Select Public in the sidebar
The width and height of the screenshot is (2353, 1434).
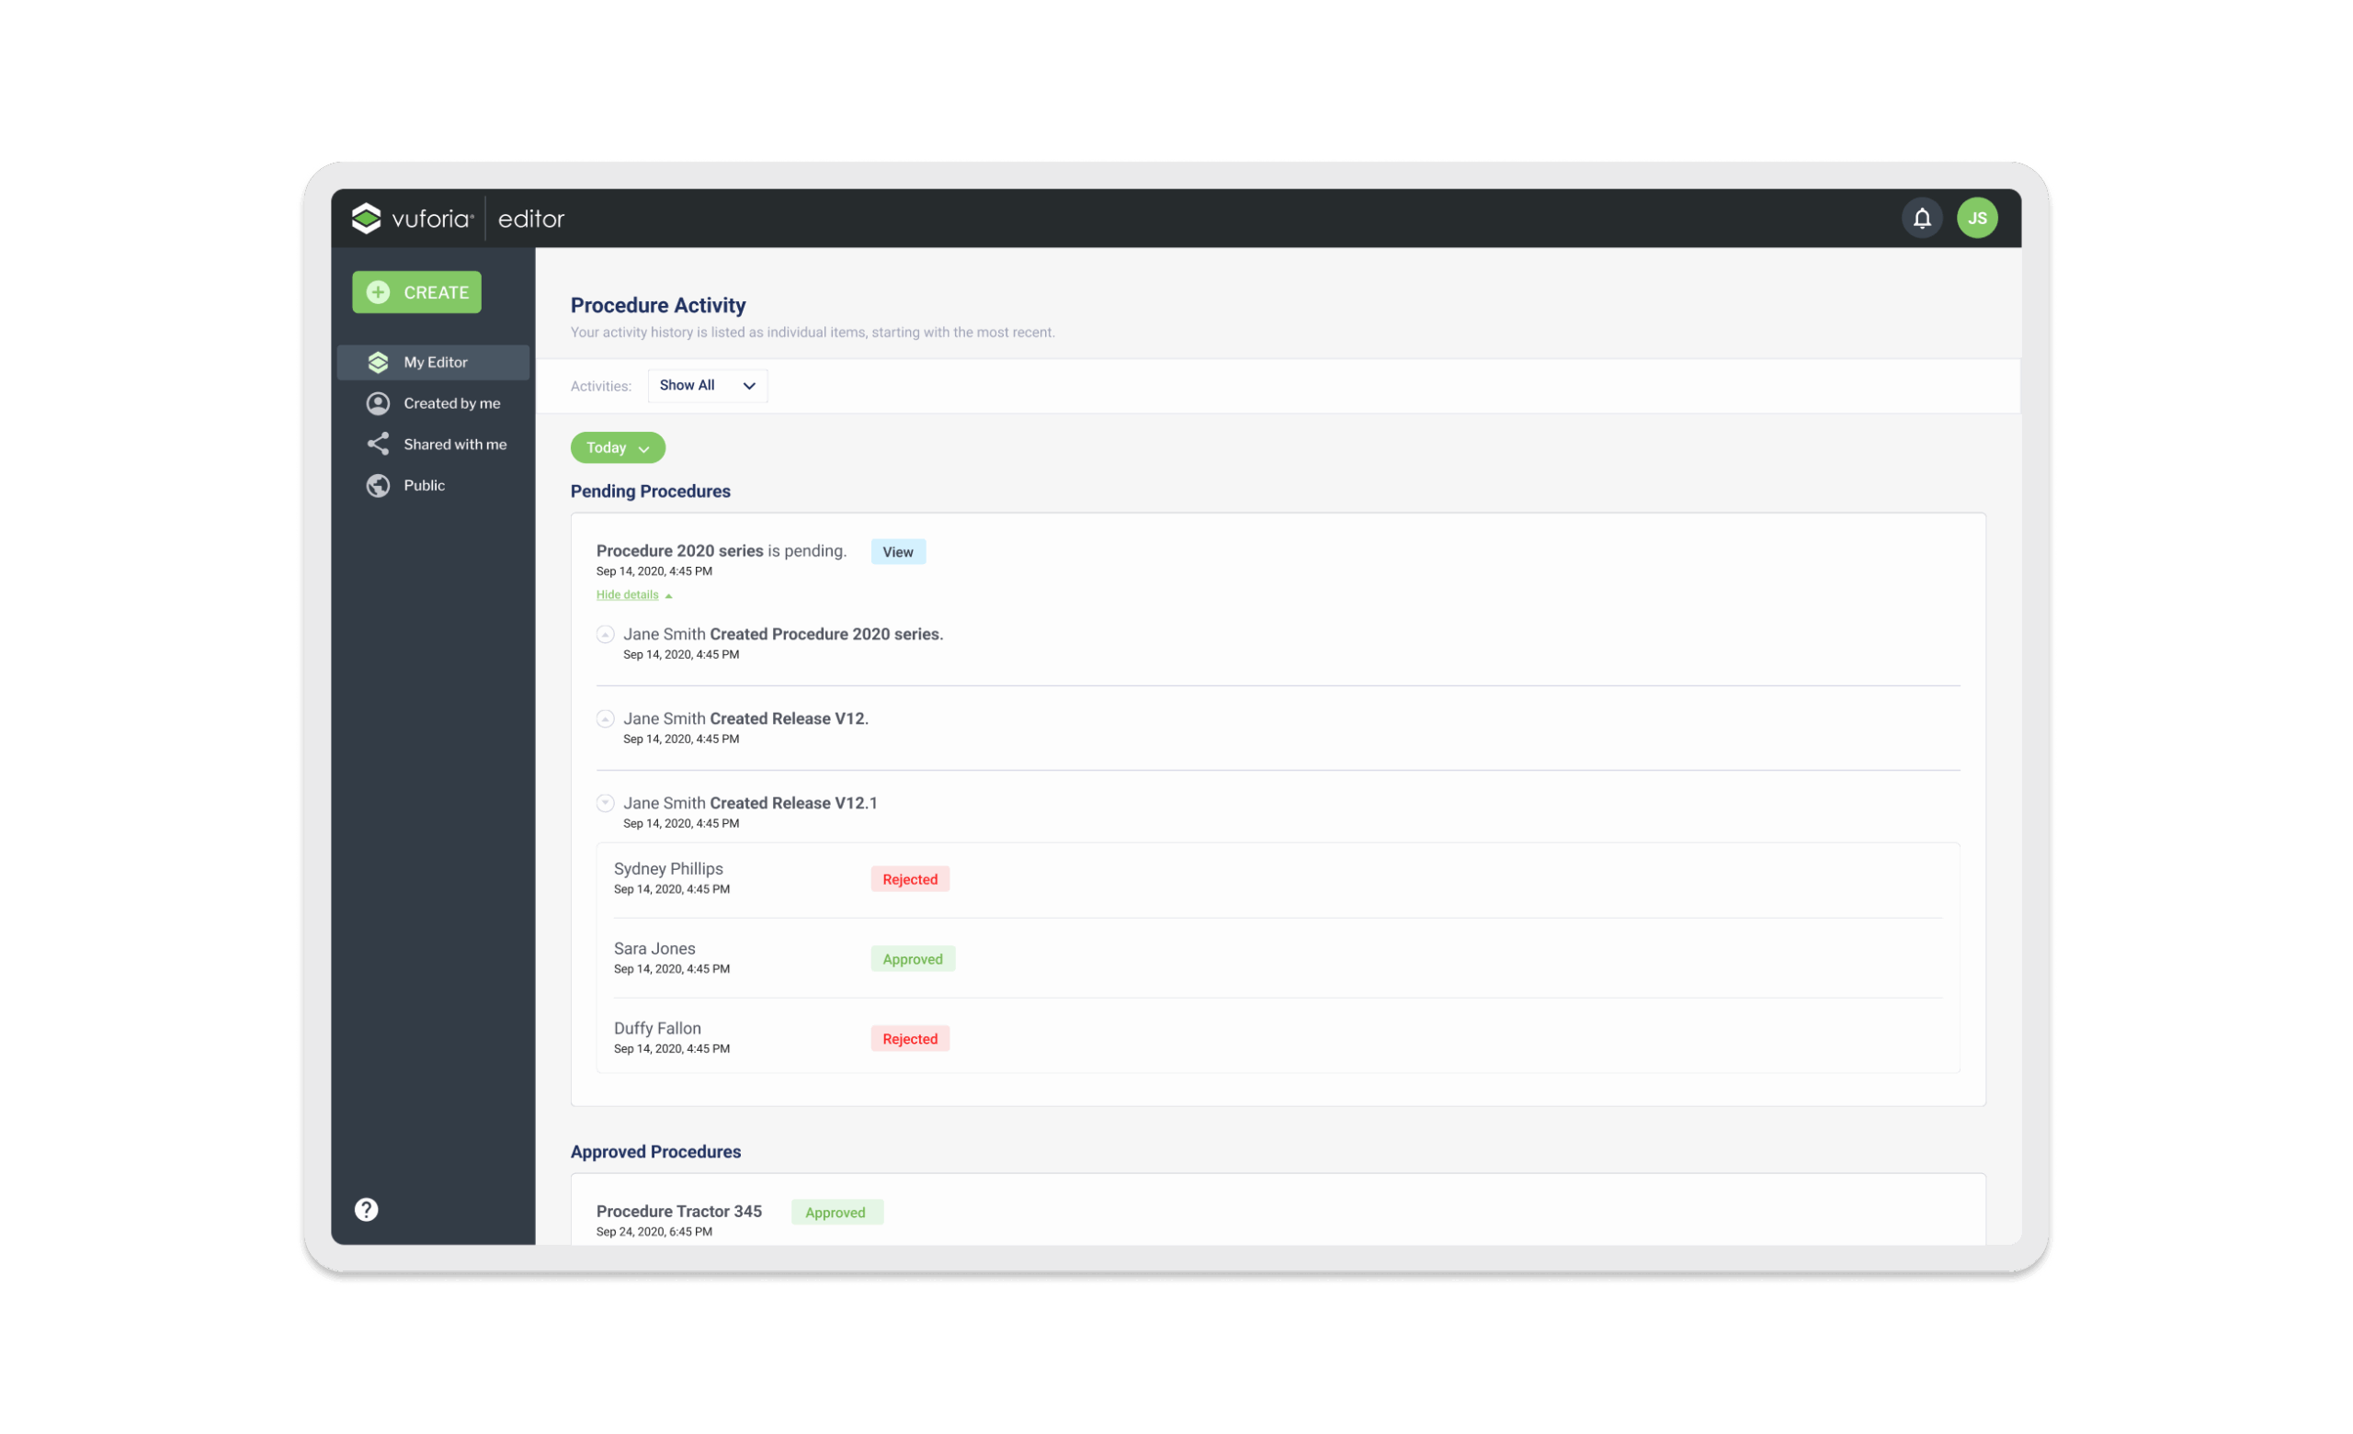[424, 486]
